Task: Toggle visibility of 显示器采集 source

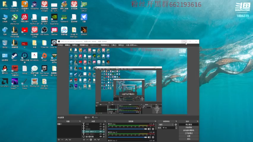Action: (101, 137)
